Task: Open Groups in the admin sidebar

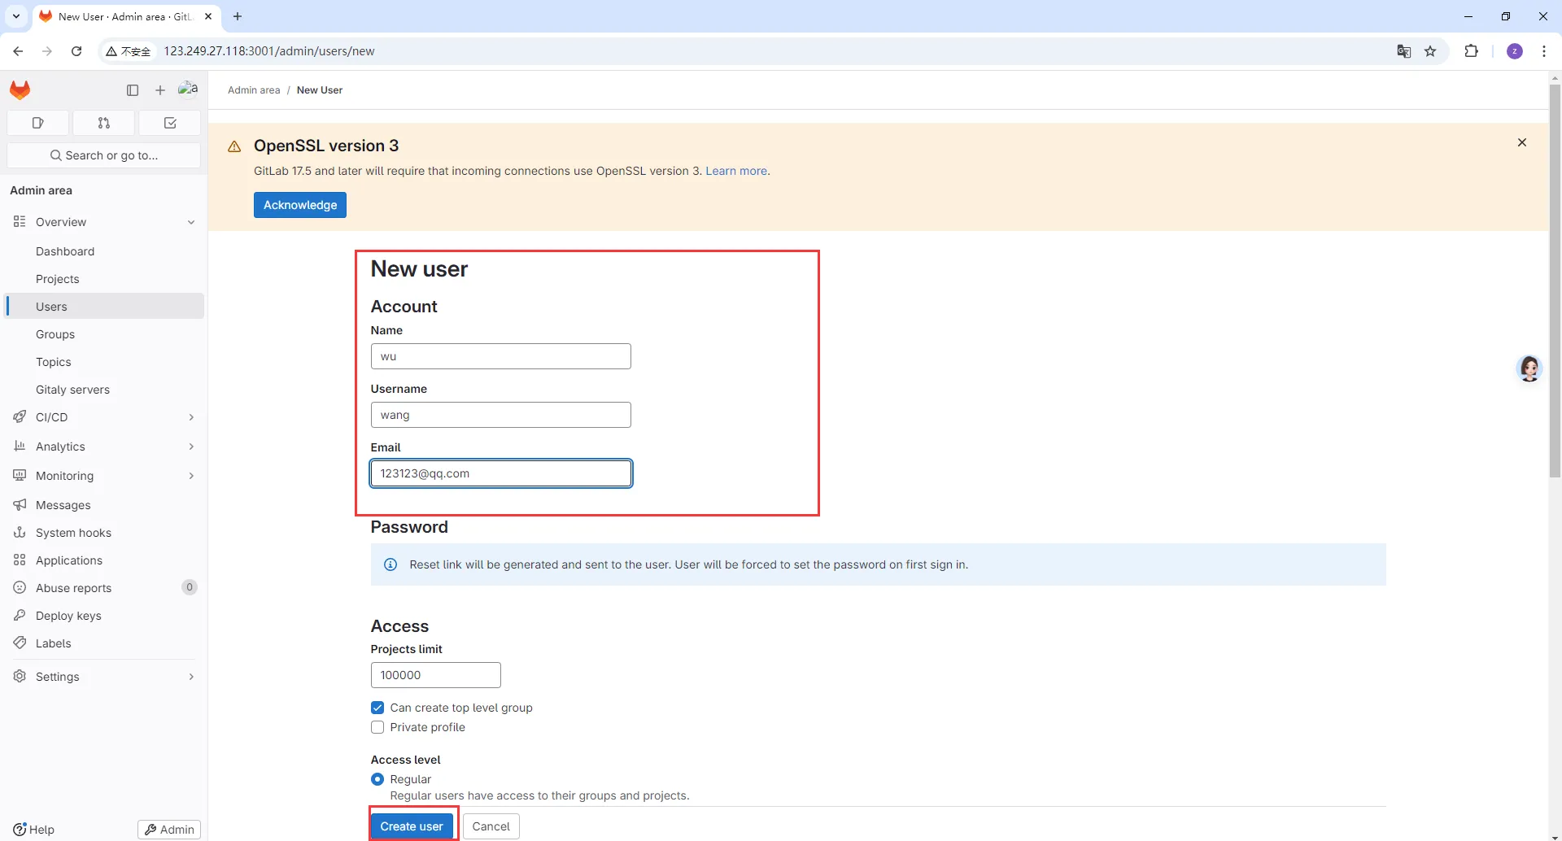Action: pyautogui.click(x=104, y=334)
